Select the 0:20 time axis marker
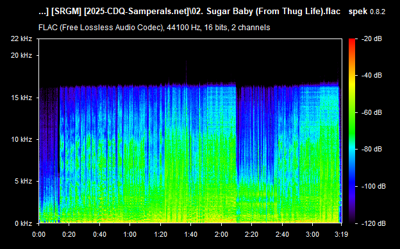The width and height of the screenshot is (400, 249). click(69, 234)
